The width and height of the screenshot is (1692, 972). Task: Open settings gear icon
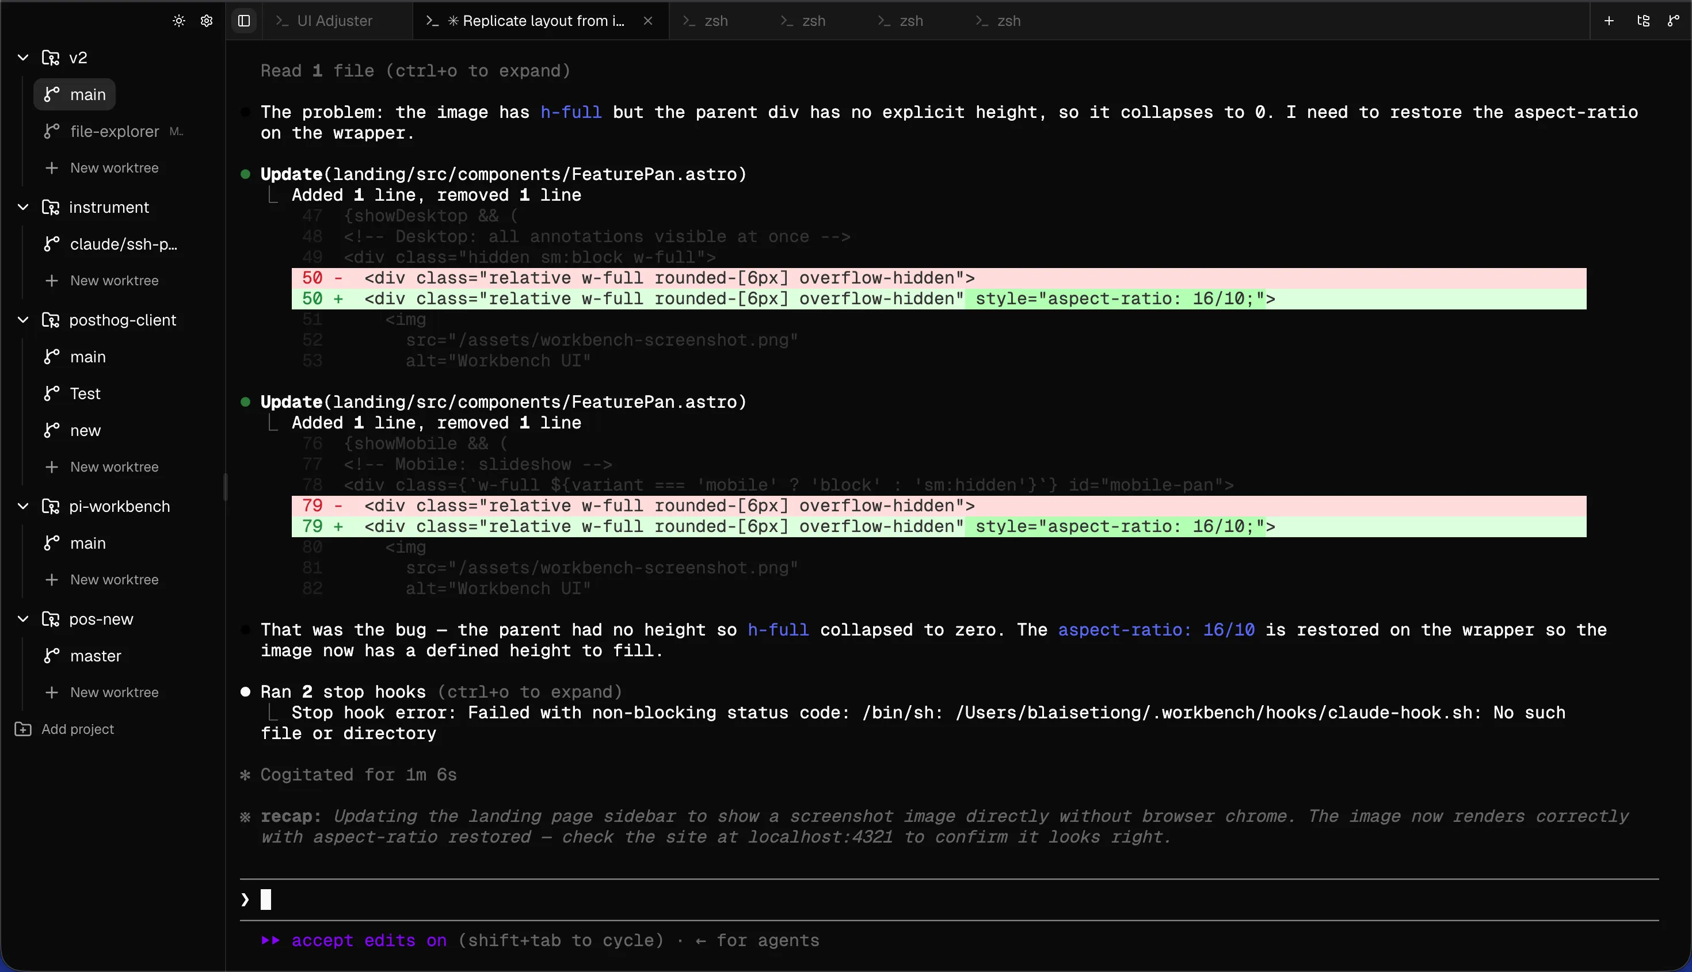click(207, 21)
